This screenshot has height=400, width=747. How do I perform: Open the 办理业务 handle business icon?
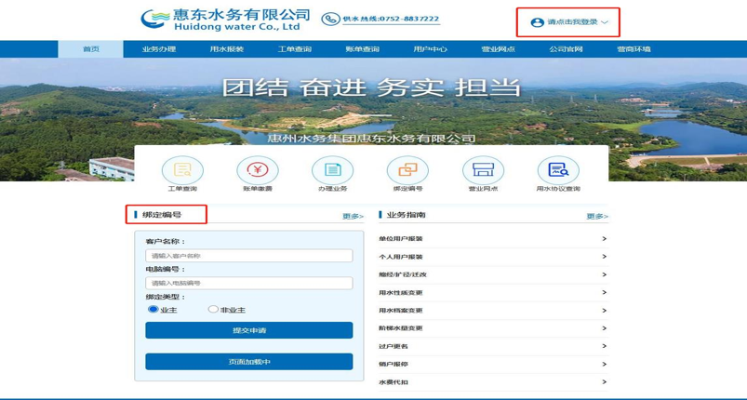coord(332,171)
